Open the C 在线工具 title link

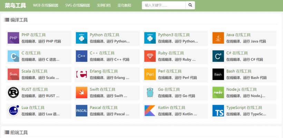(31, 53)
